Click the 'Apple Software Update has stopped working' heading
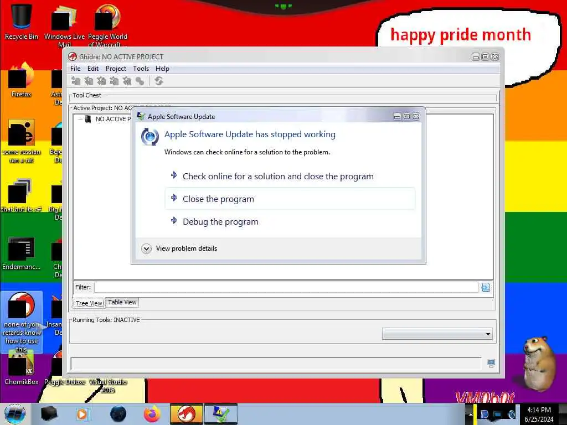The height and width of the screenshot is (425, 567). (x=250, y=134)
